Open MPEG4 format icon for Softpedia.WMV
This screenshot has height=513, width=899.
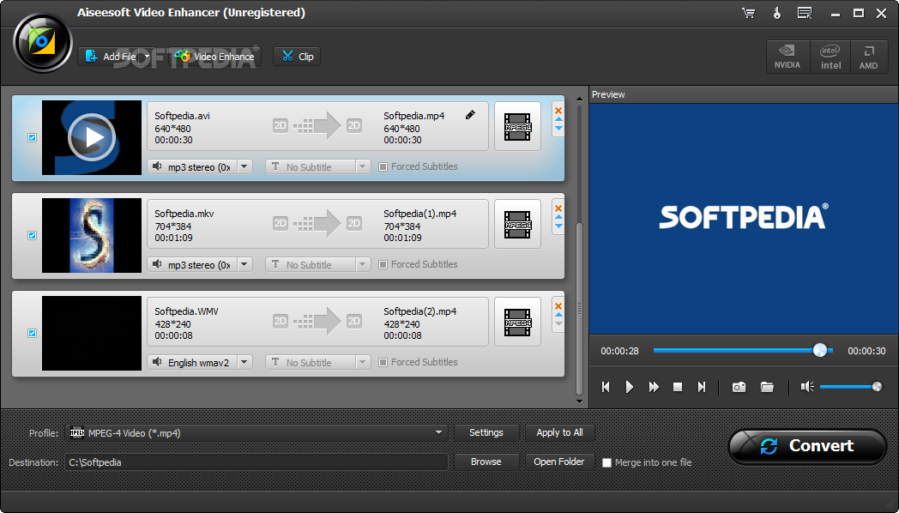click(x=518, y=323)
